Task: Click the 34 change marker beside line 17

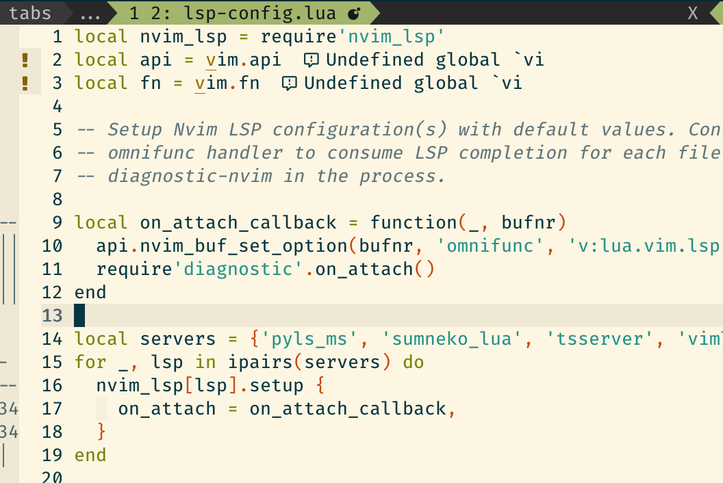Action: [x=8, y=408]
